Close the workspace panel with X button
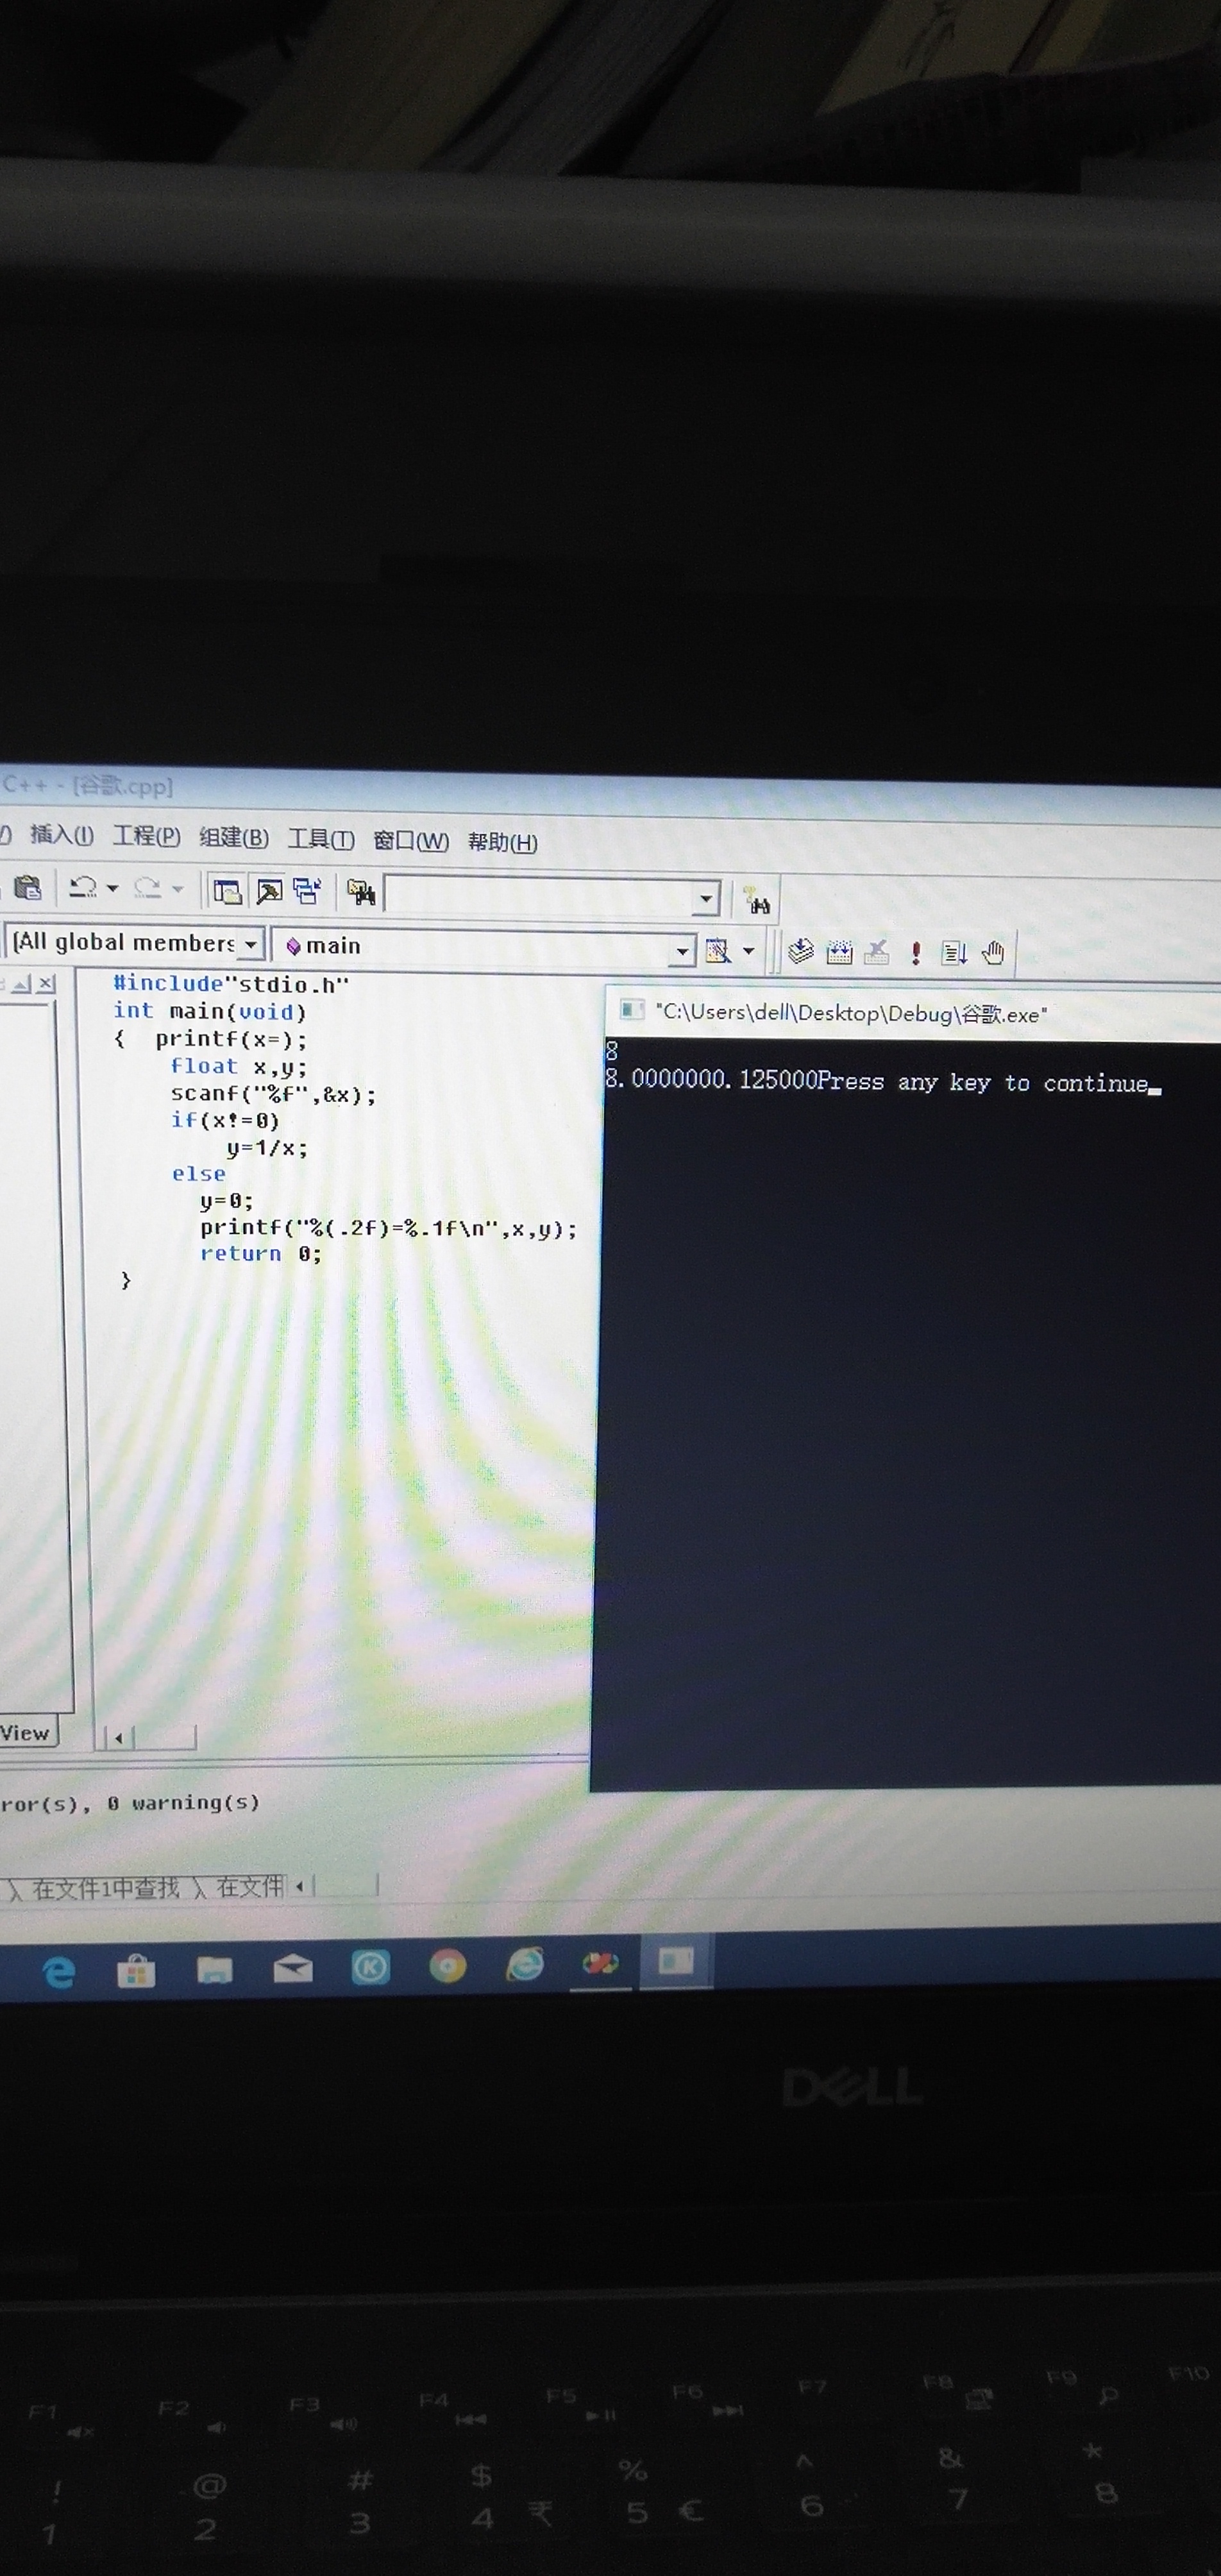1221x2576 pixels. click(46, 984)
